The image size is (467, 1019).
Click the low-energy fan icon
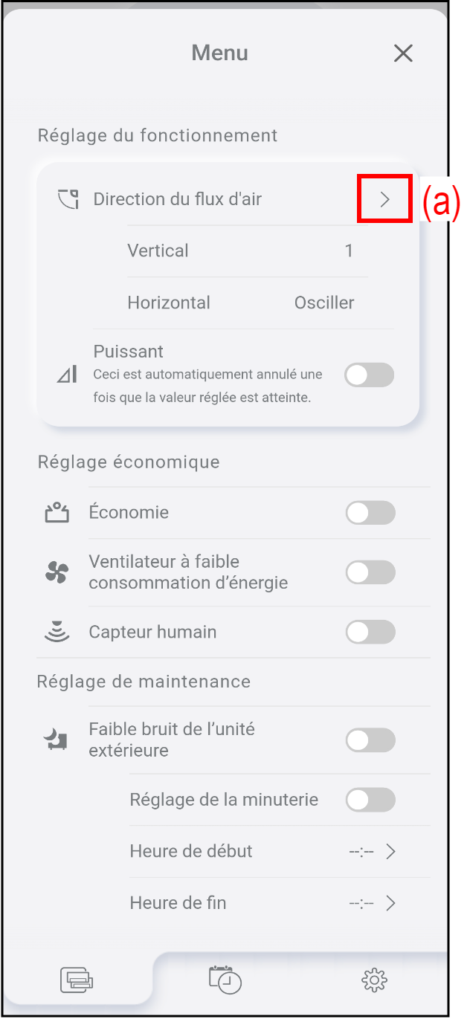point(57,572)
